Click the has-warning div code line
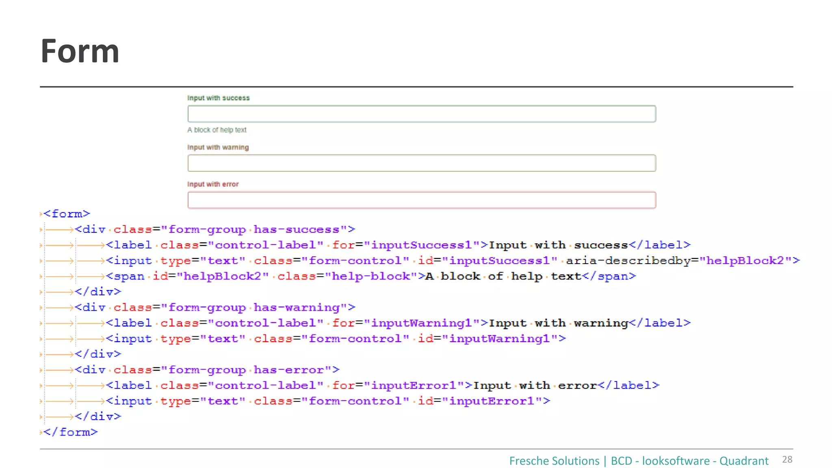Screen dimensions: 832x468 (214, 308)
